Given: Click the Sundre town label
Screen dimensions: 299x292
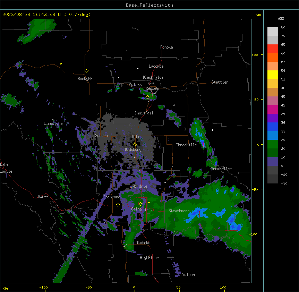Looking at the screenshot, I should click(101, 136).
